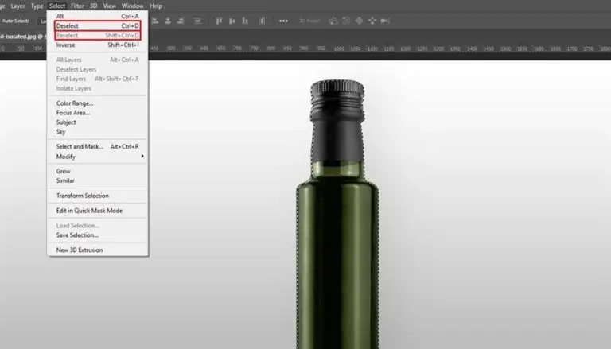Open the Layer menu

(18, 6)
